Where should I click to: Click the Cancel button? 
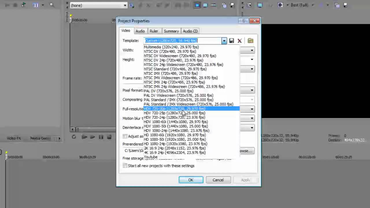click(x=218, y=180)
